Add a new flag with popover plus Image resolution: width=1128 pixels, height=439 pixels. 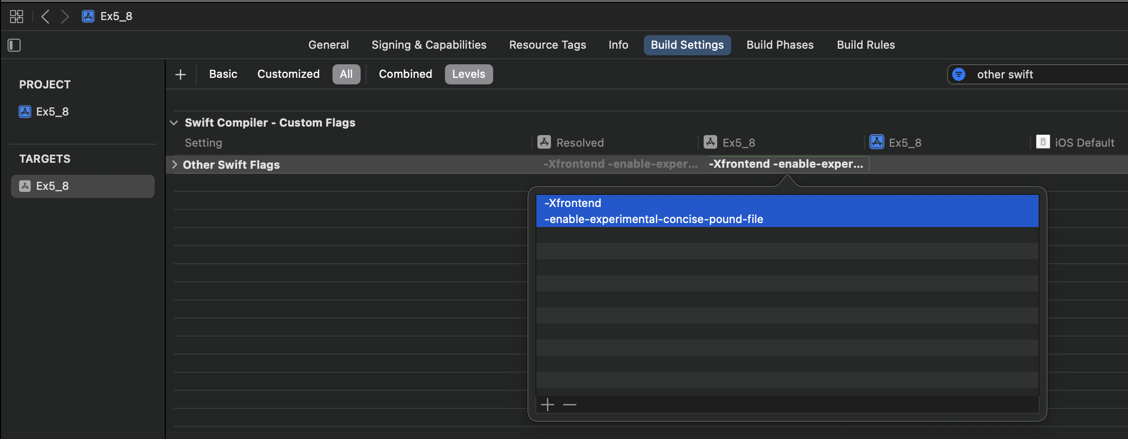[547, 404]
